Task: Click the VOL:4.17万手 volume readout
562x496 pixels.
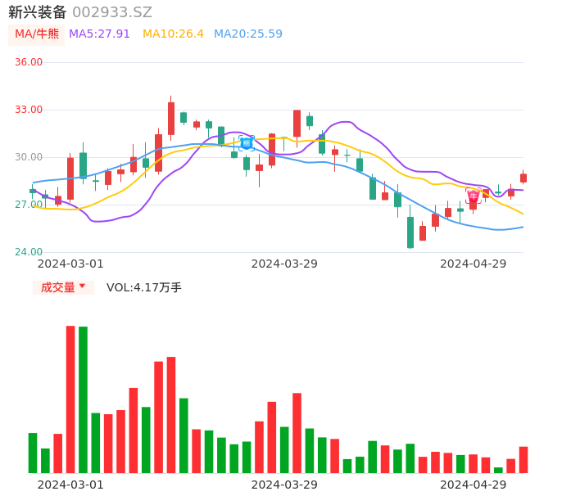Action: (x=144, y=287)
